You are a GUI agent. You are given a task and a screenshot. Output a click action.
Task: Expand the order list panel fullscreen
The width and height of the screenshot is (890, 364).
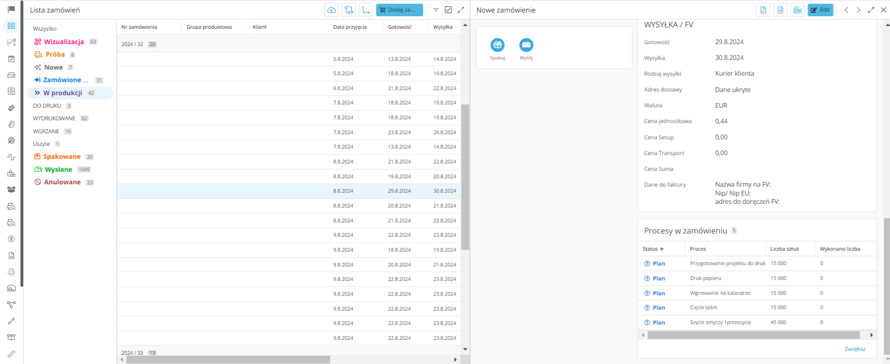point(461,10)
